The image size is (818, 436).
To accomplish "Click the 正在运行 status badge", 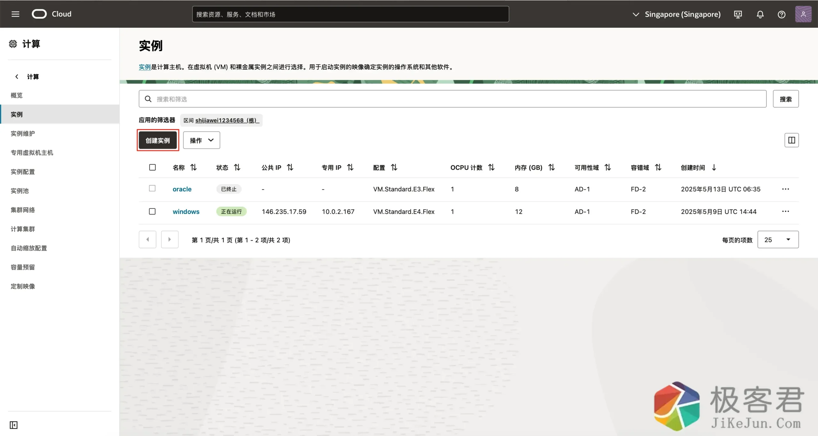I will 231,211.
